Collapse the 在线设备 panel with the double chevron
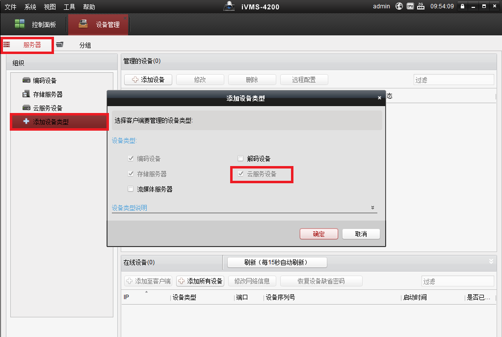The image size is (502, 337). (491, 262)
